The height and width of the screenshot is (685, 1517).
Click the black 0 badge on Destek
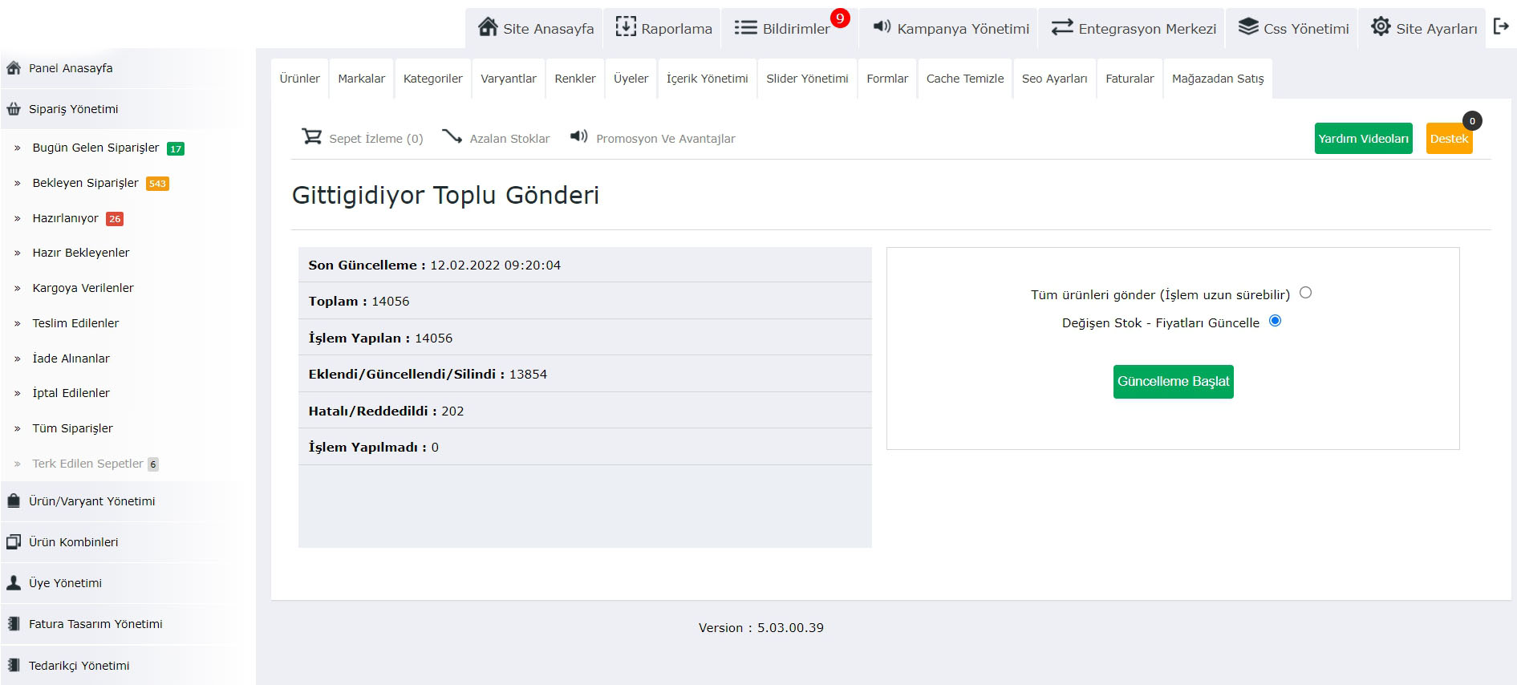[x=1472, y=121]
